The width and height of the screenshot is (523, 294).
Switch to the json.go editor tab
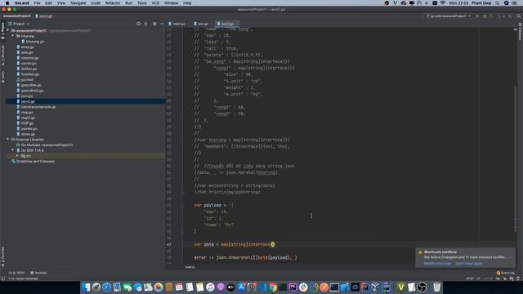coord(202,24)
